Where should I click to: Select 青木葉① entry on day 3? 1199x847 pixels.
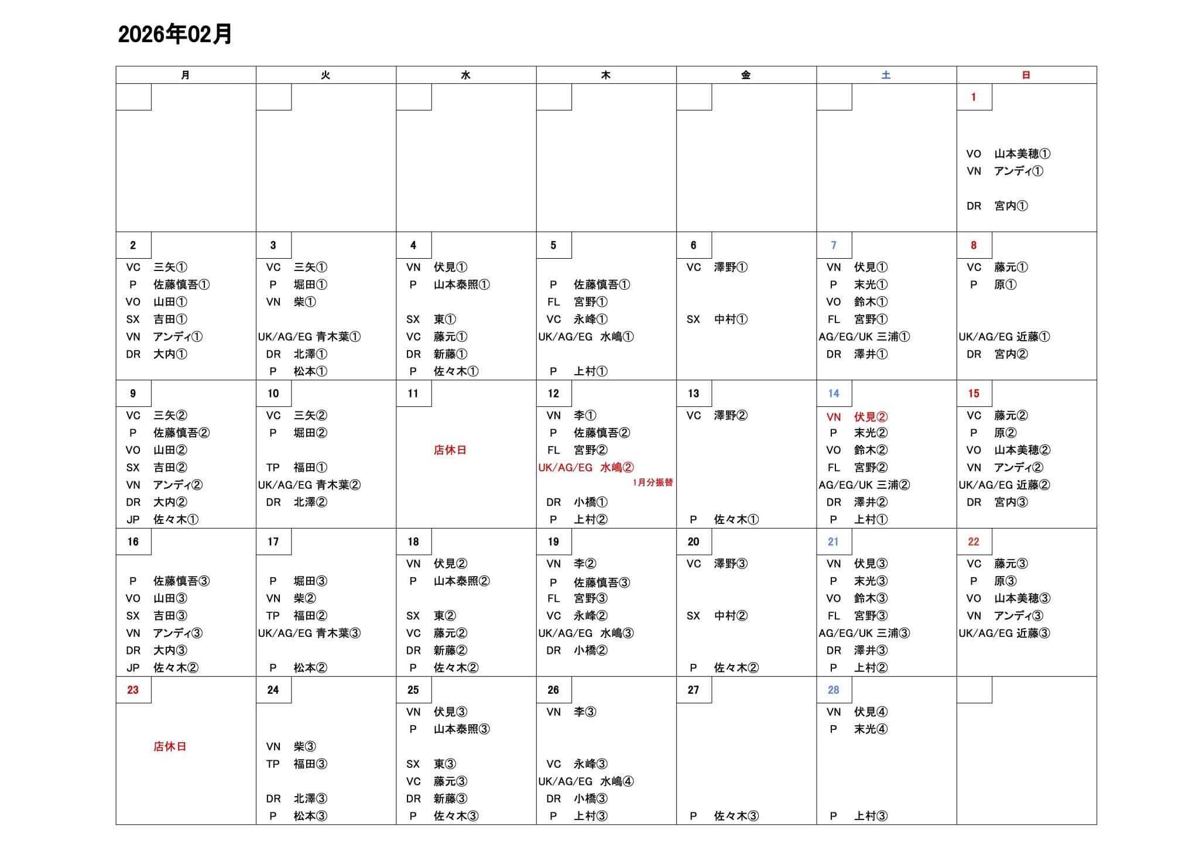click(x=338, y=337)
